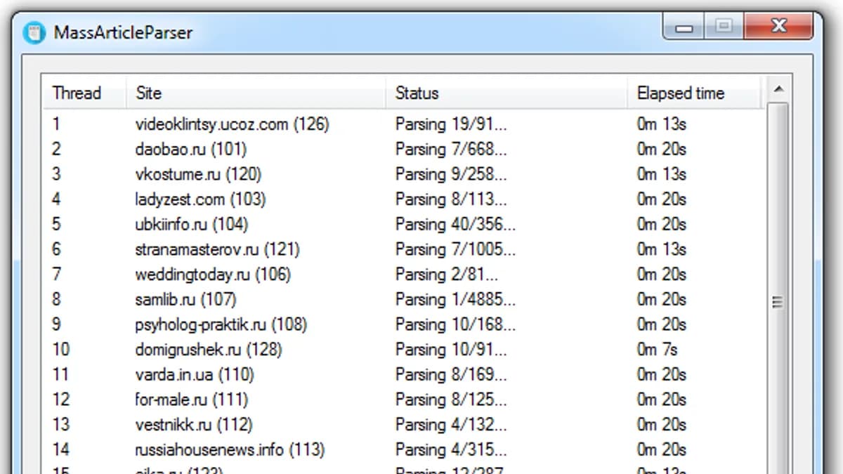Sort by the Thread column header
Viewport: 843px width, 474px height.
pos(85,93)
